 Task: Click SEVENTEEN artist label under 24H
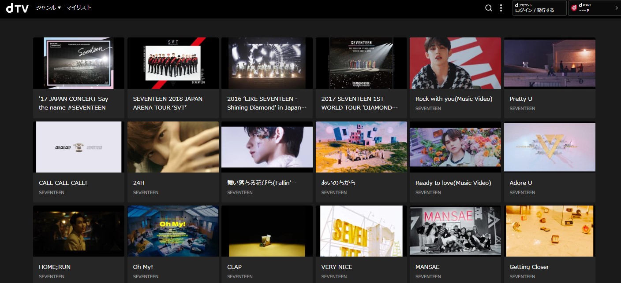tap(146, 192)
